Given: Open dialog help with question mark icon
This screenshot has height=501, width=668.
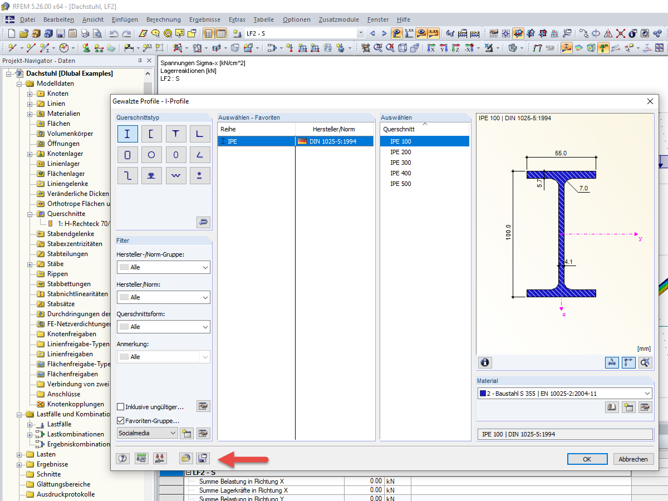Looking at the screenshot, I should pyautogui.click(x=123, y=459).
